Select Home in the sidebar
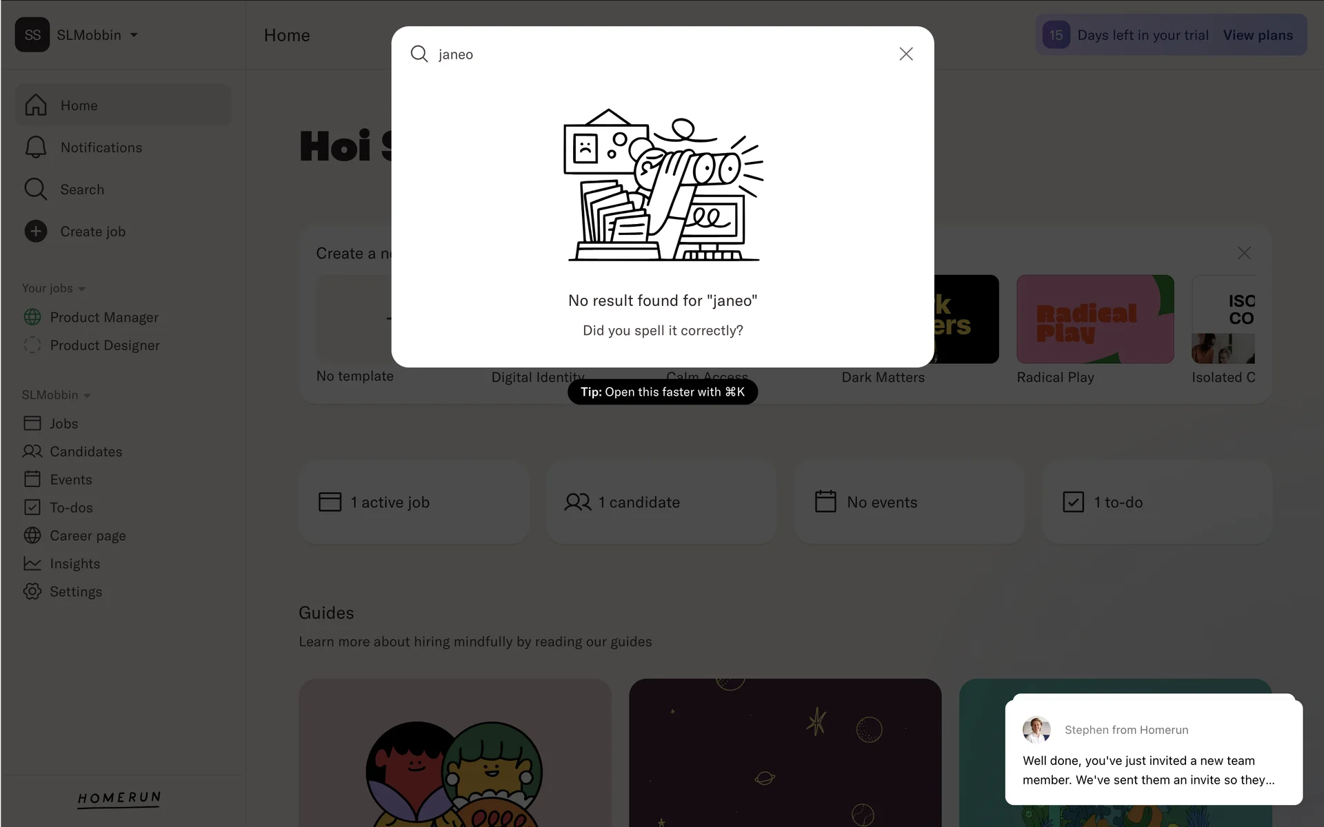 123,105
